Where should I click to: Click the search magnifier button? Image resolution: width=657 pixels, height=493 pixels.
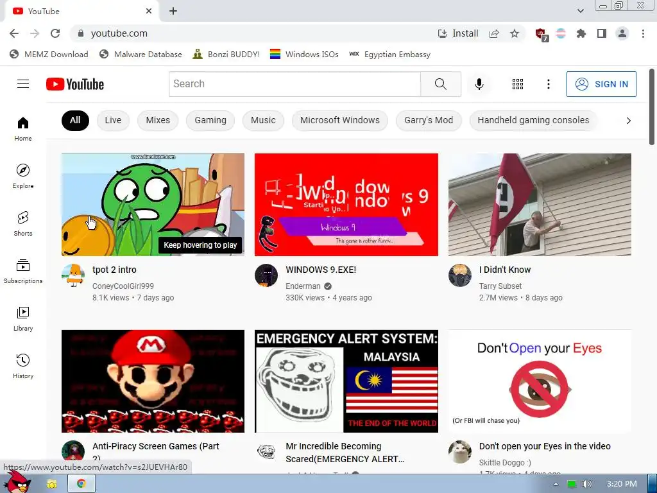tap(440, 84)
